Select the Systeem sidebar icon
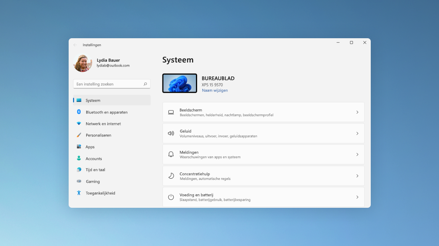 80,101
